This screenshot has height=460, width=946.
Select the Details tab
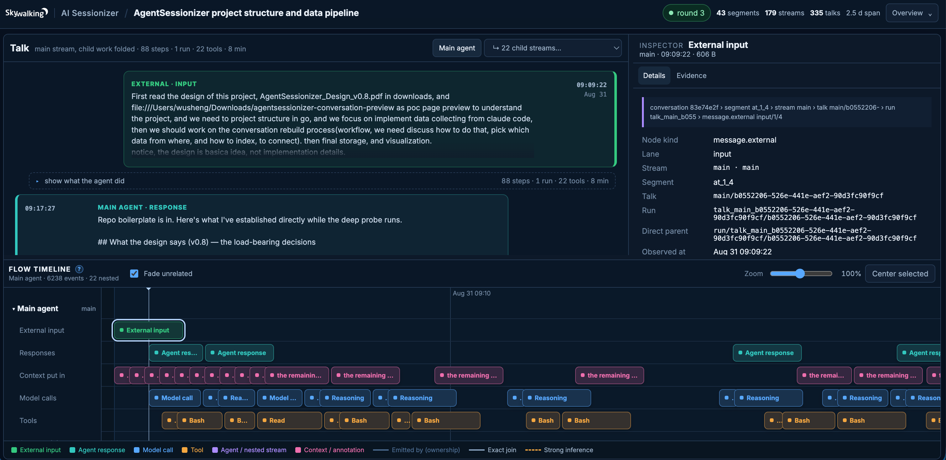(654, 76)
